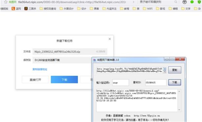Open the green shield security icon
Screen dimensions: 202x122
click(199, 2)
